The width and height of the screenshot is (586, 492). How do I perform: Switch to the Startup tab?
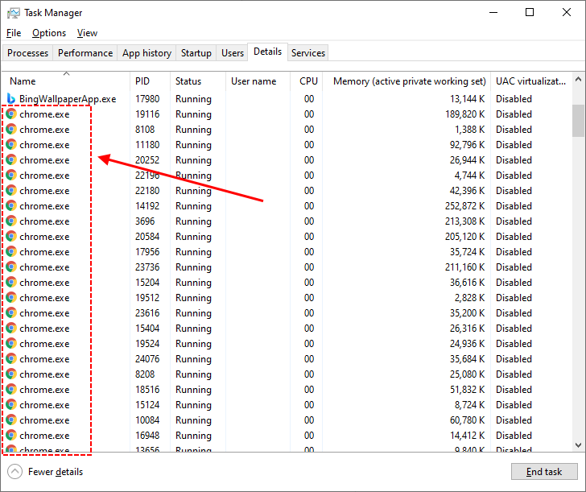196,53
